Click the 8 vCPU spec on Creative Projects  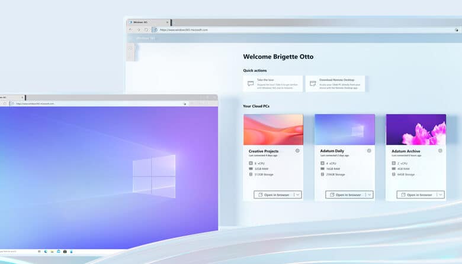[256, 163]
